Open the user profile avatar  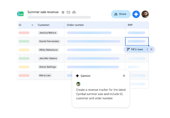pos(145,14)
